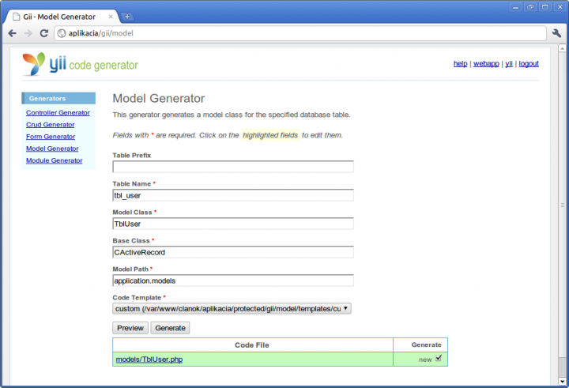Click the Model Class field with TblUser
569x388 pixels.
click(233, 224)
